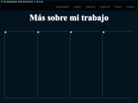Image resolution: width=138 pixels, height=103 pixels.
Task: Select the fourth gallery image placeholder
Action: [118, 65]
